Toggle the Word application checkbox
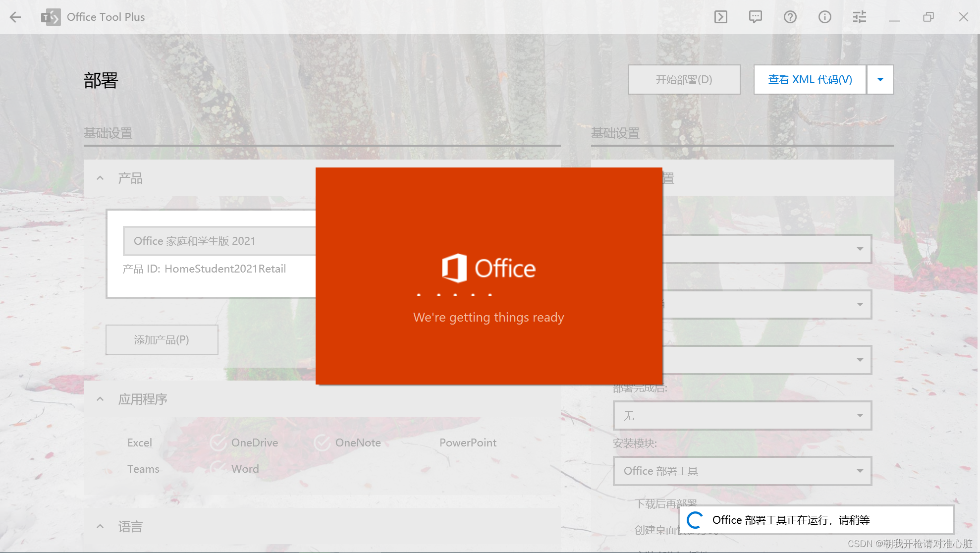 218,468
